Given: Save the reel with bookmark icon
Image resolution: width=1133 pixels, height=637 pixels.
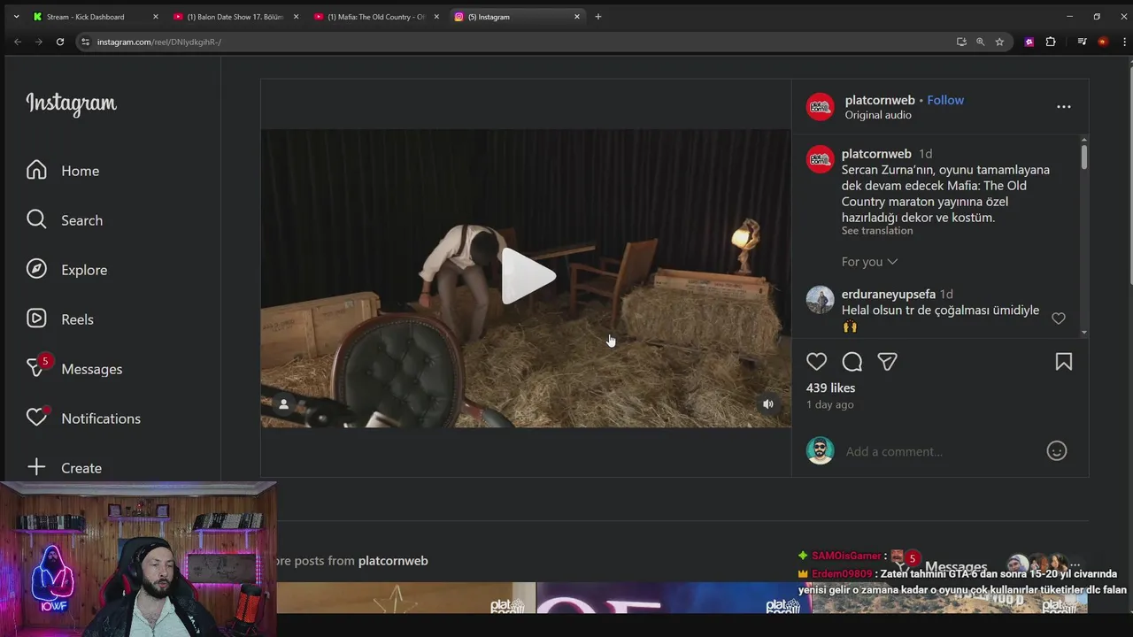Looking at the screenshot, I should [x=1064, y=361].
